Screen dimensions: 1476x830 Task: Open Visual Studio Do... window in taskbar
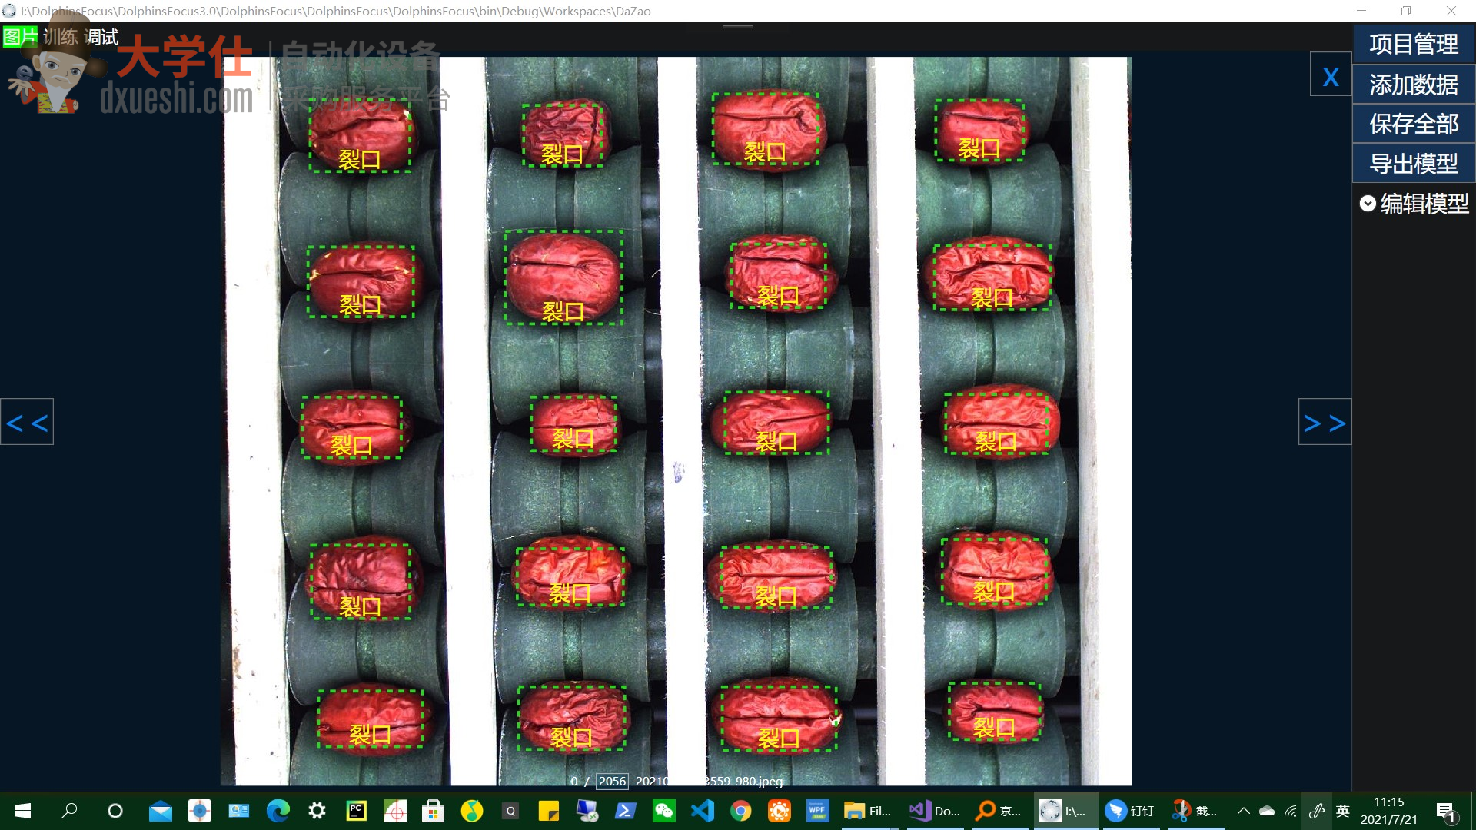[x=934, y=811]
